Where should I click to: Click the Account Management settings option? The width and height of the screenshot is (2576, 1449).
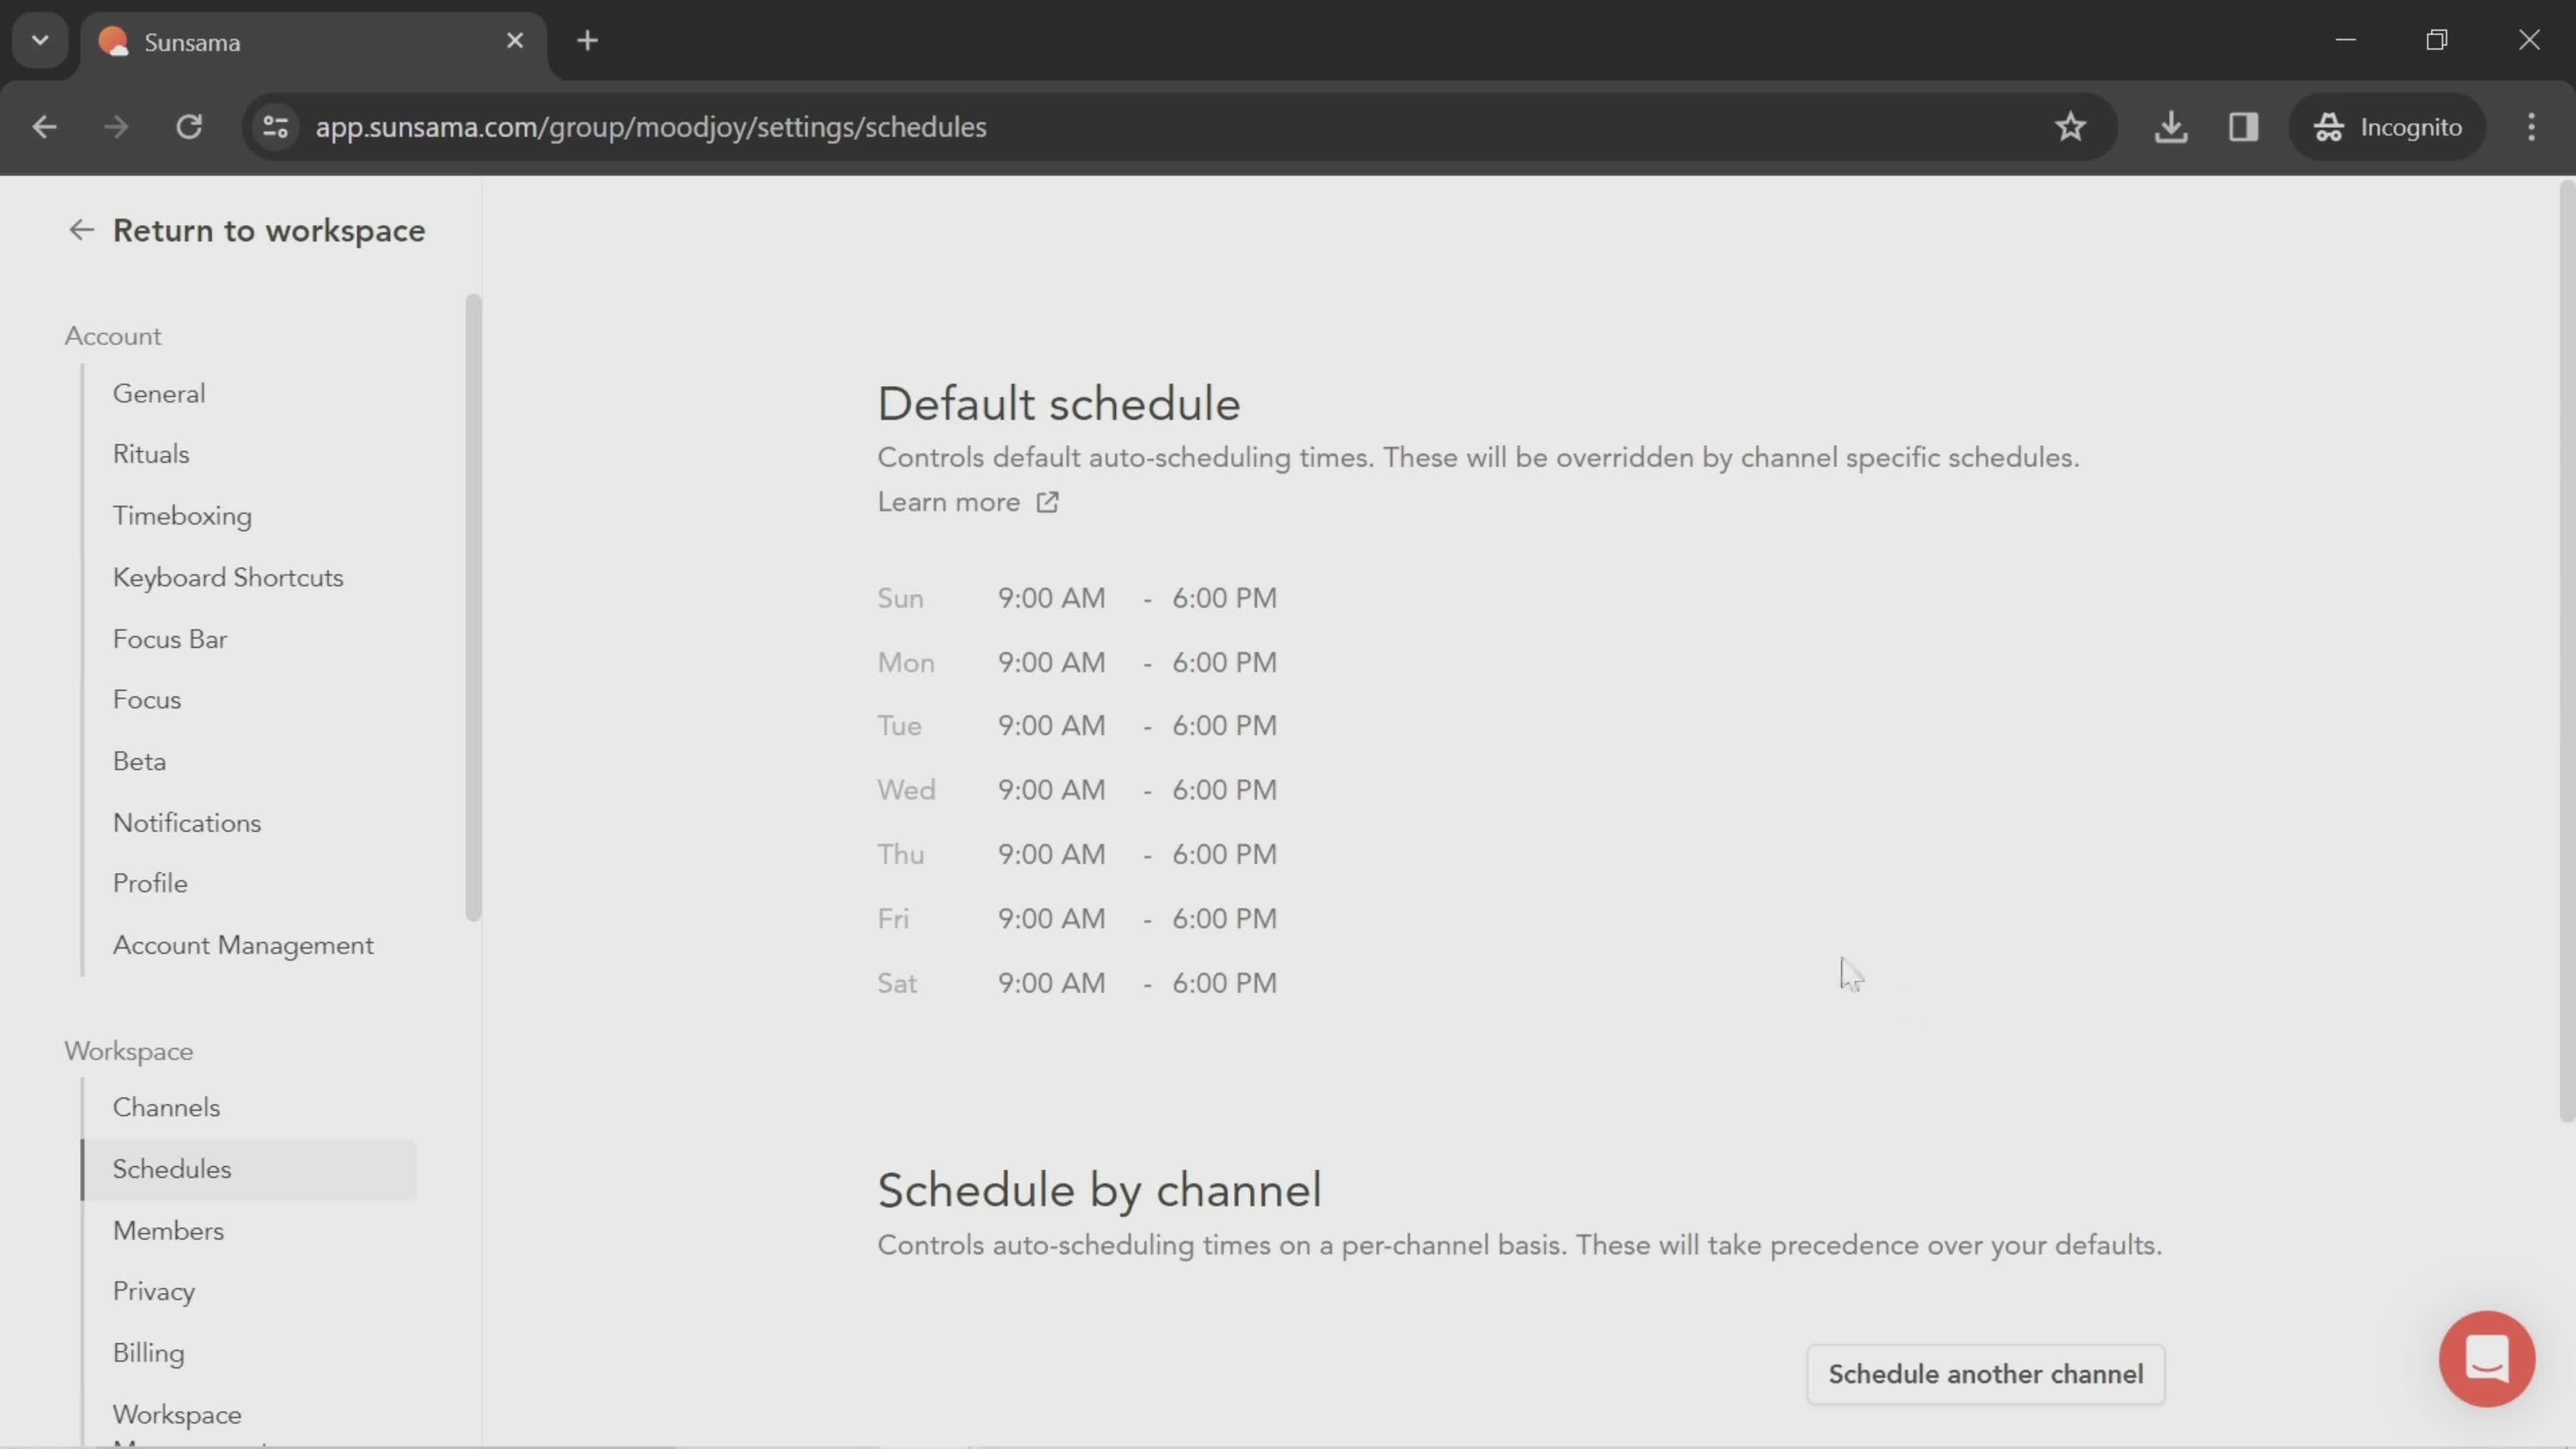coord(242,943)
